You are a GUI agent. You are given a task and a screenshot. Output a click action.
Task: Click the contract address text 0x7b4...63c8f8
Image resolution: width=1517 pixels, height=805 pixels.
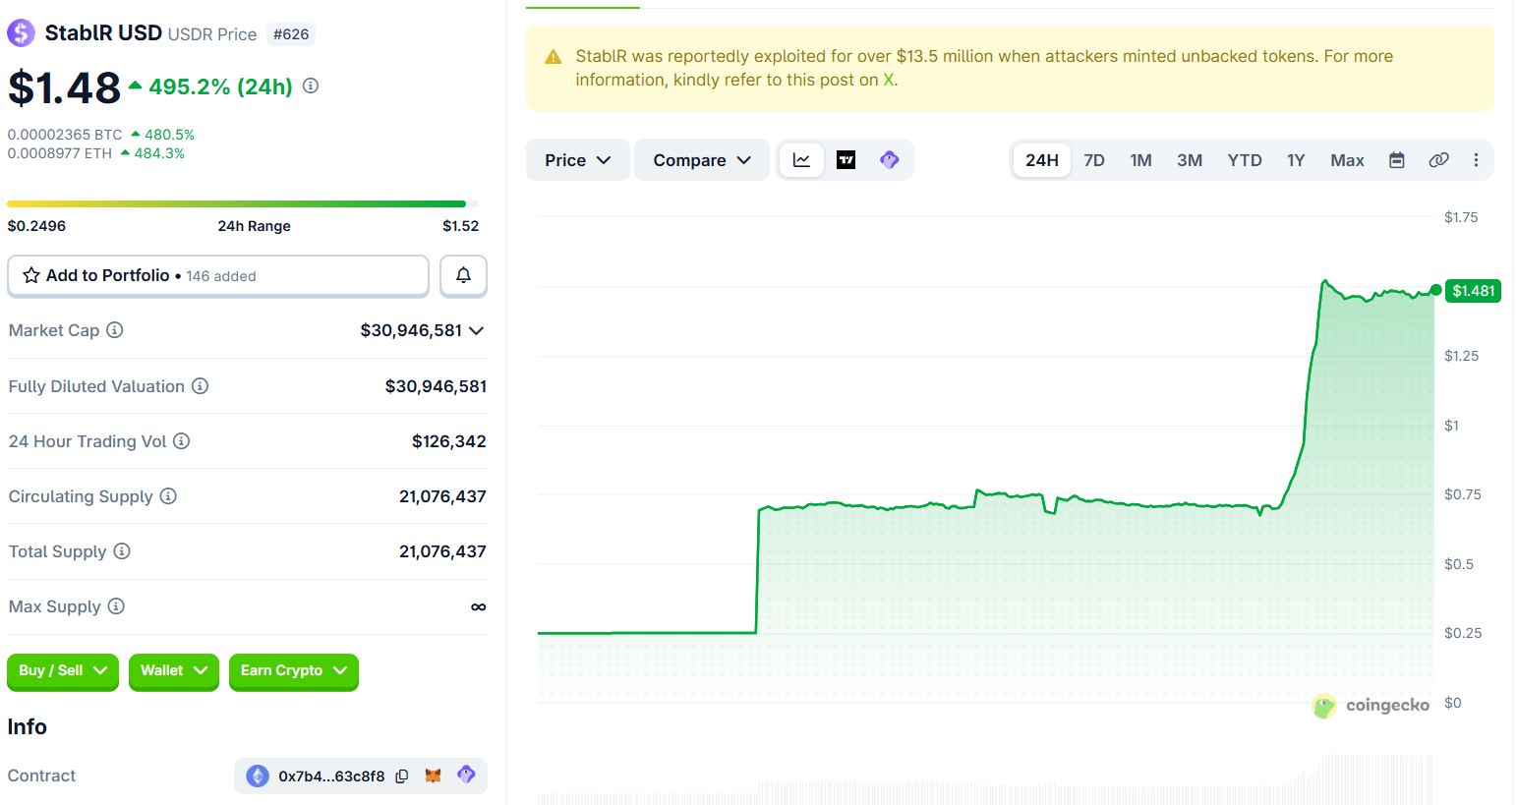point(331,776)
